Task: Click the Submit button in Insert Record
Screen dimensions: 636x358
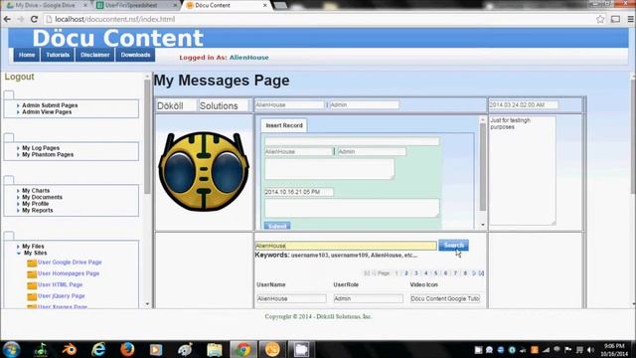Action: tap(277, 226)
